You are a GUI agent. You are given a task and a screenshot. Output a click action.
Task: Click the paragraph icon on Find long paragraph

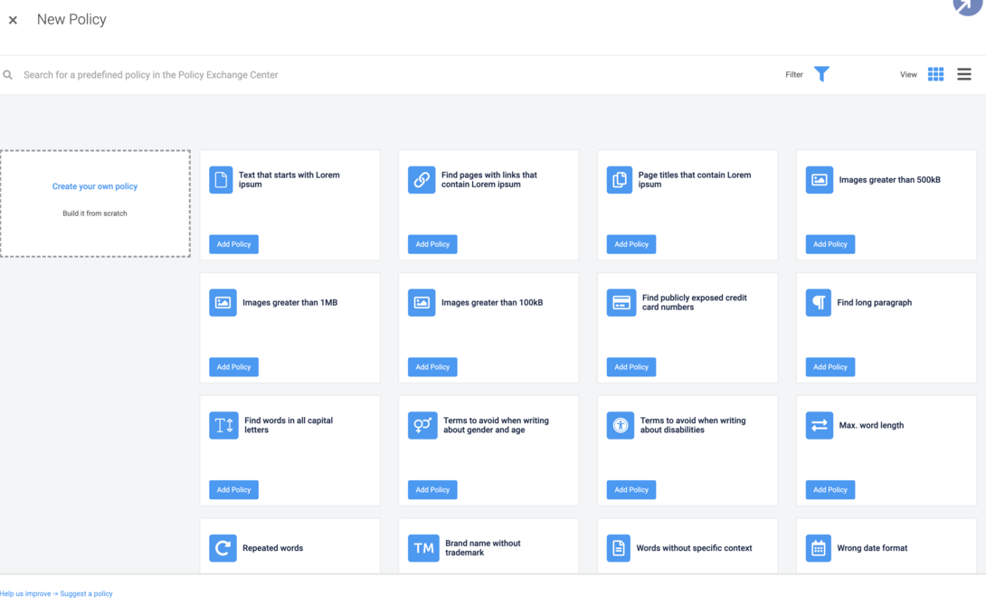[x=819, y=303]
